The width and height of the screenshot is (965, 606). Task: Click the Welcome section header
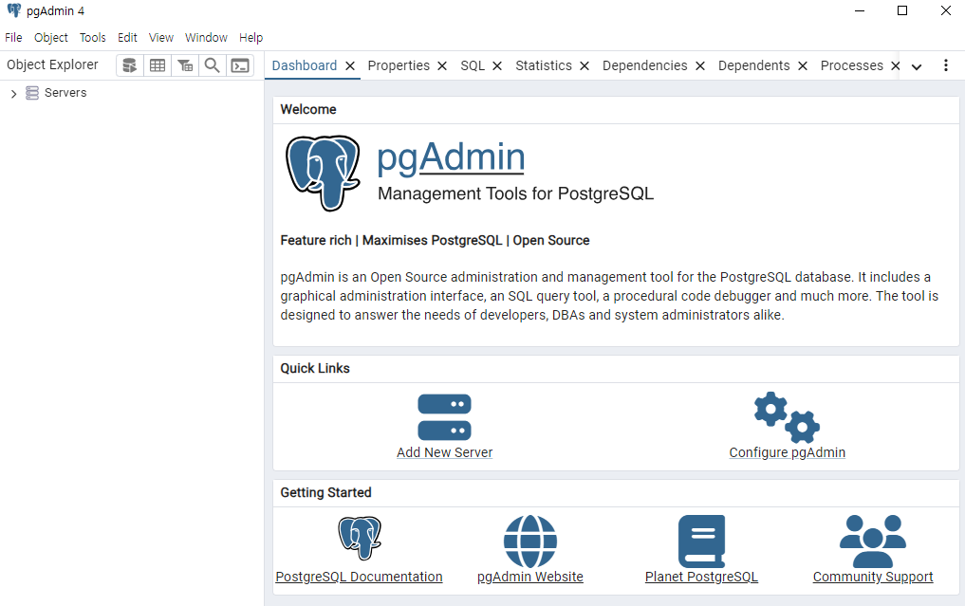[x=308, y=109]
